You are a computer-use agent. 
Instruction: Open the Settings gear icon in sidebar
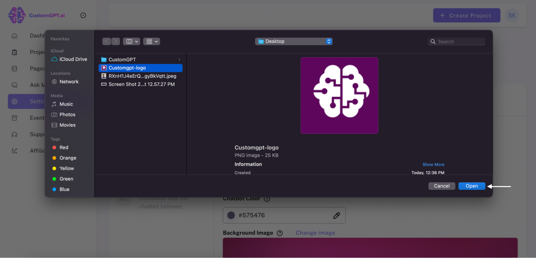coord(14,102)
